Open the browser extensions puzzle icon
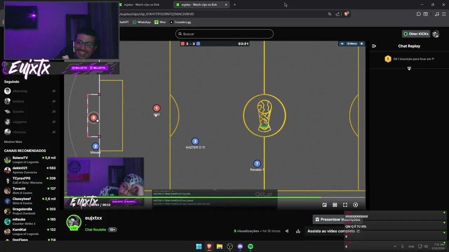 coord(418,14)
